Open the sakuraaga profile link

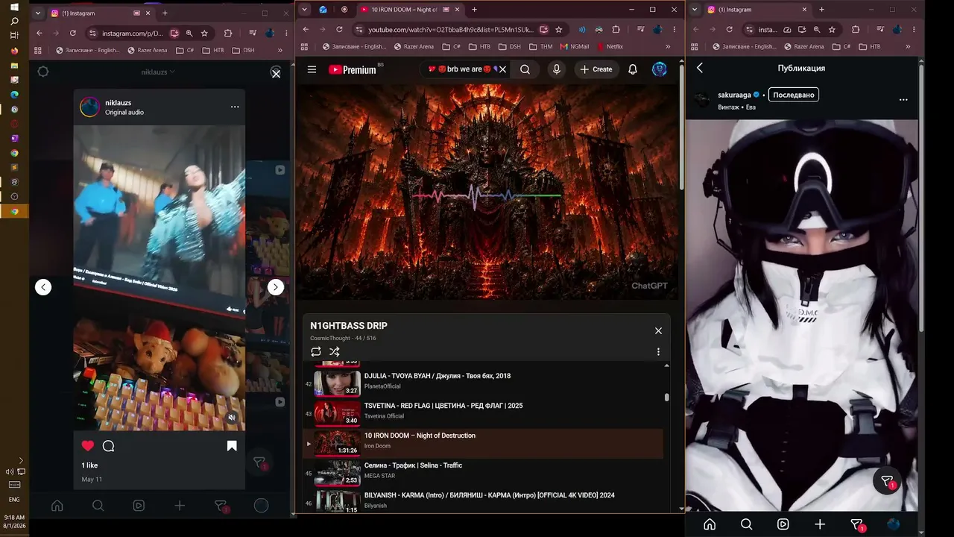(734, 95)
